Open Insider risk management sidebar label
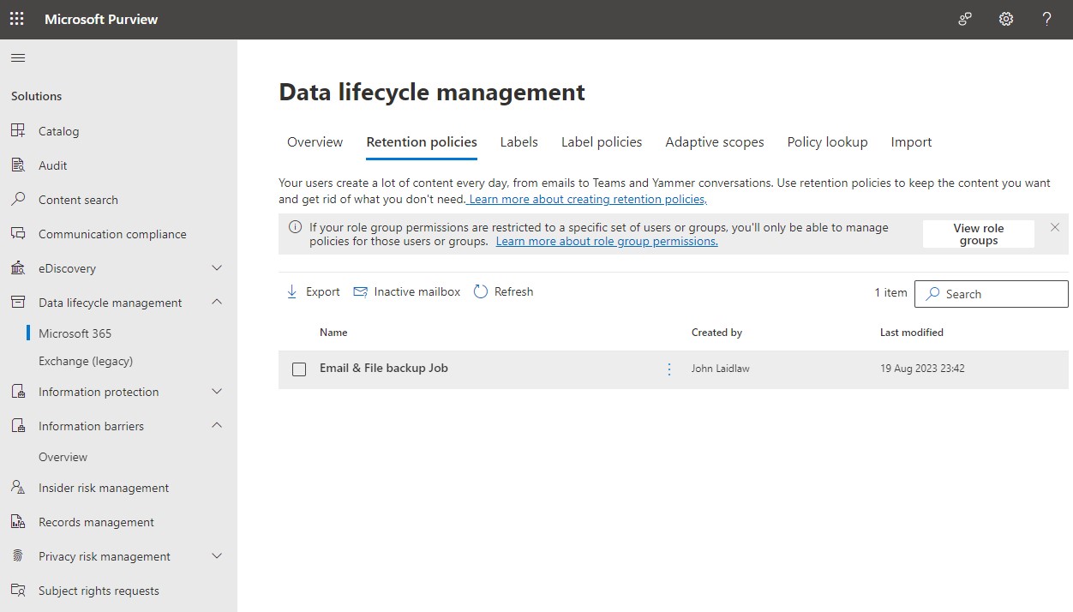The height and width of the screenshot is (612, 1073). click(x=104, y=488)
